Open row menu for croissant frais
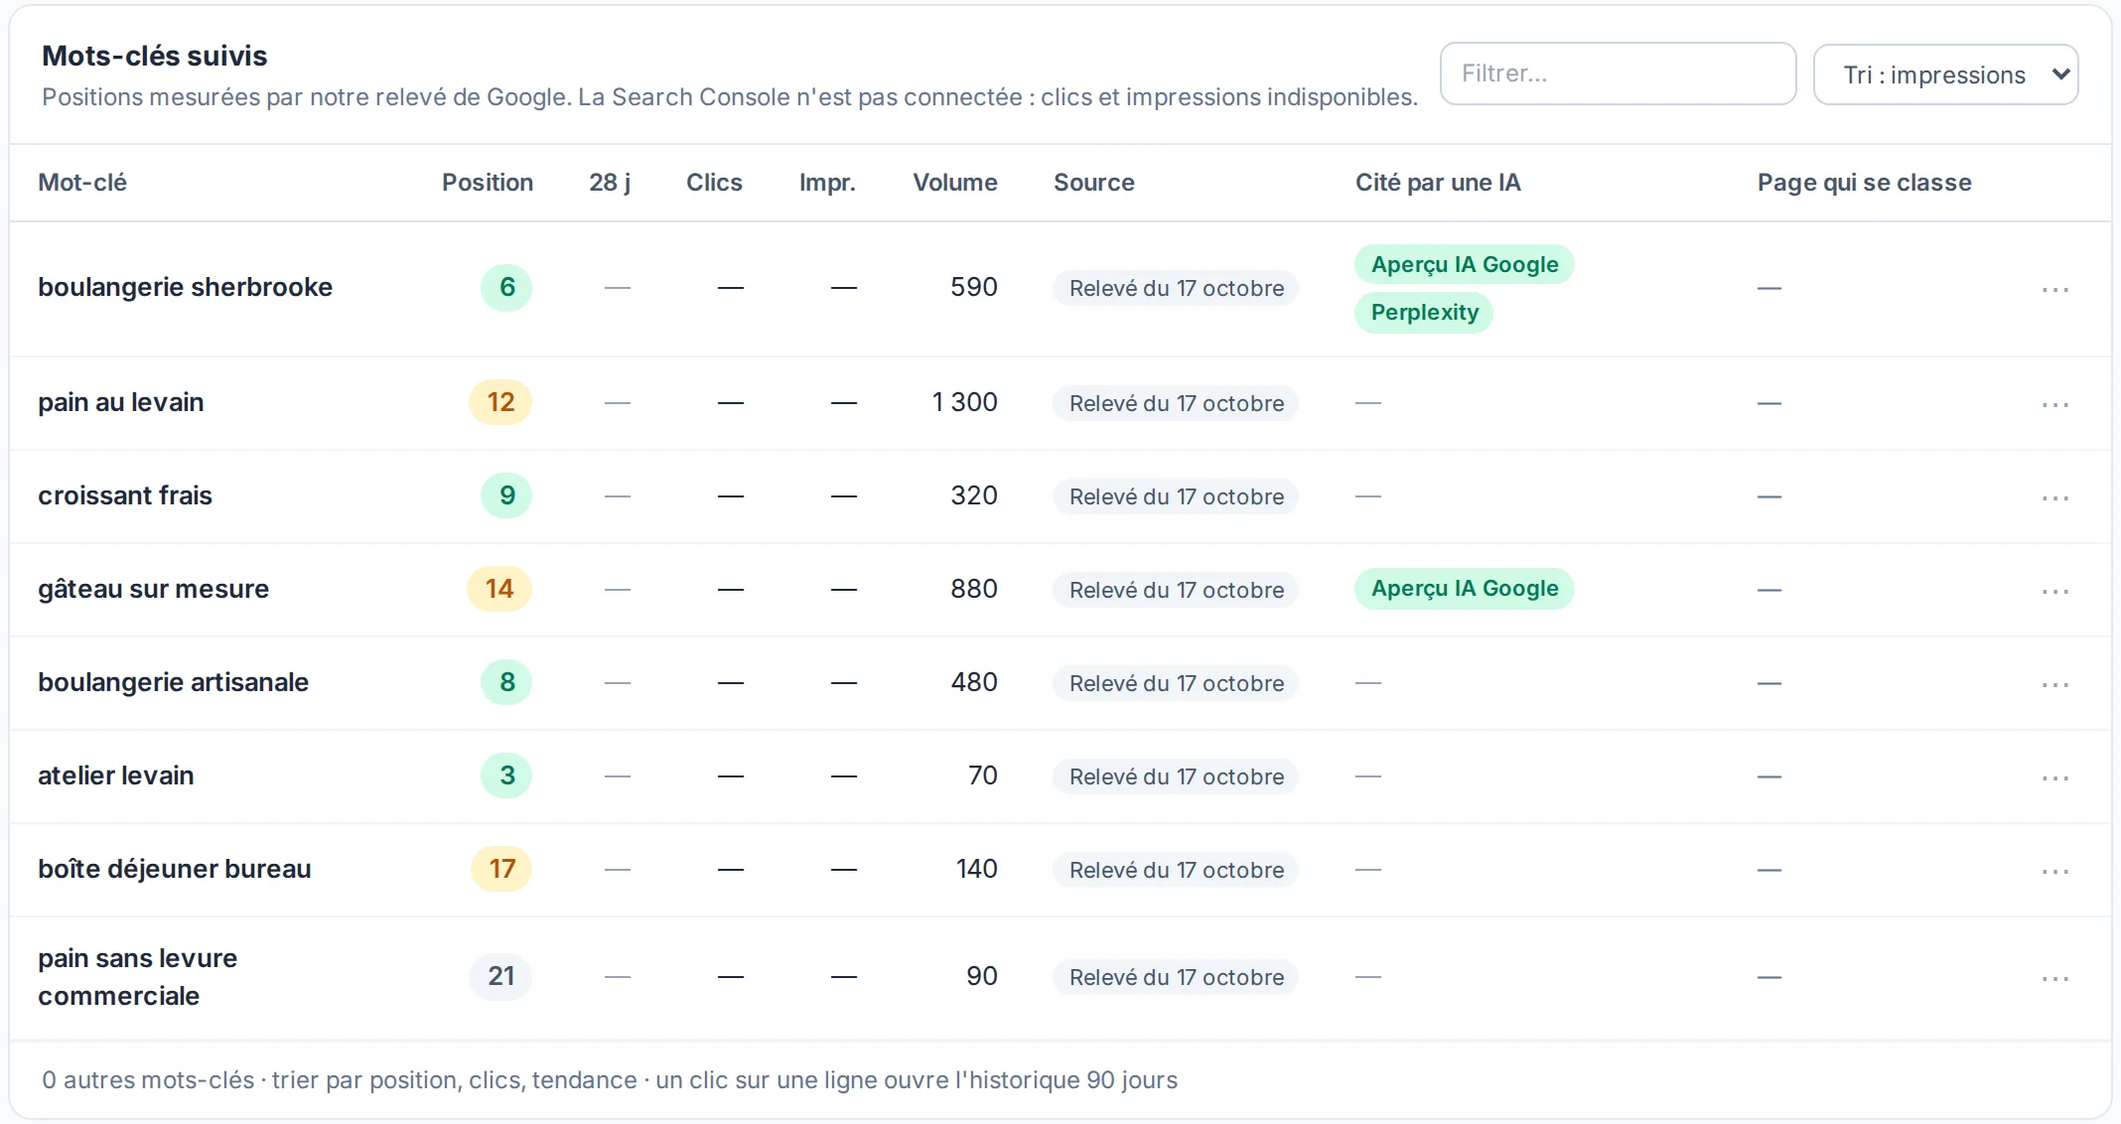The height and width of the screenshot is (1124, 2121). tap(2054, 497)
